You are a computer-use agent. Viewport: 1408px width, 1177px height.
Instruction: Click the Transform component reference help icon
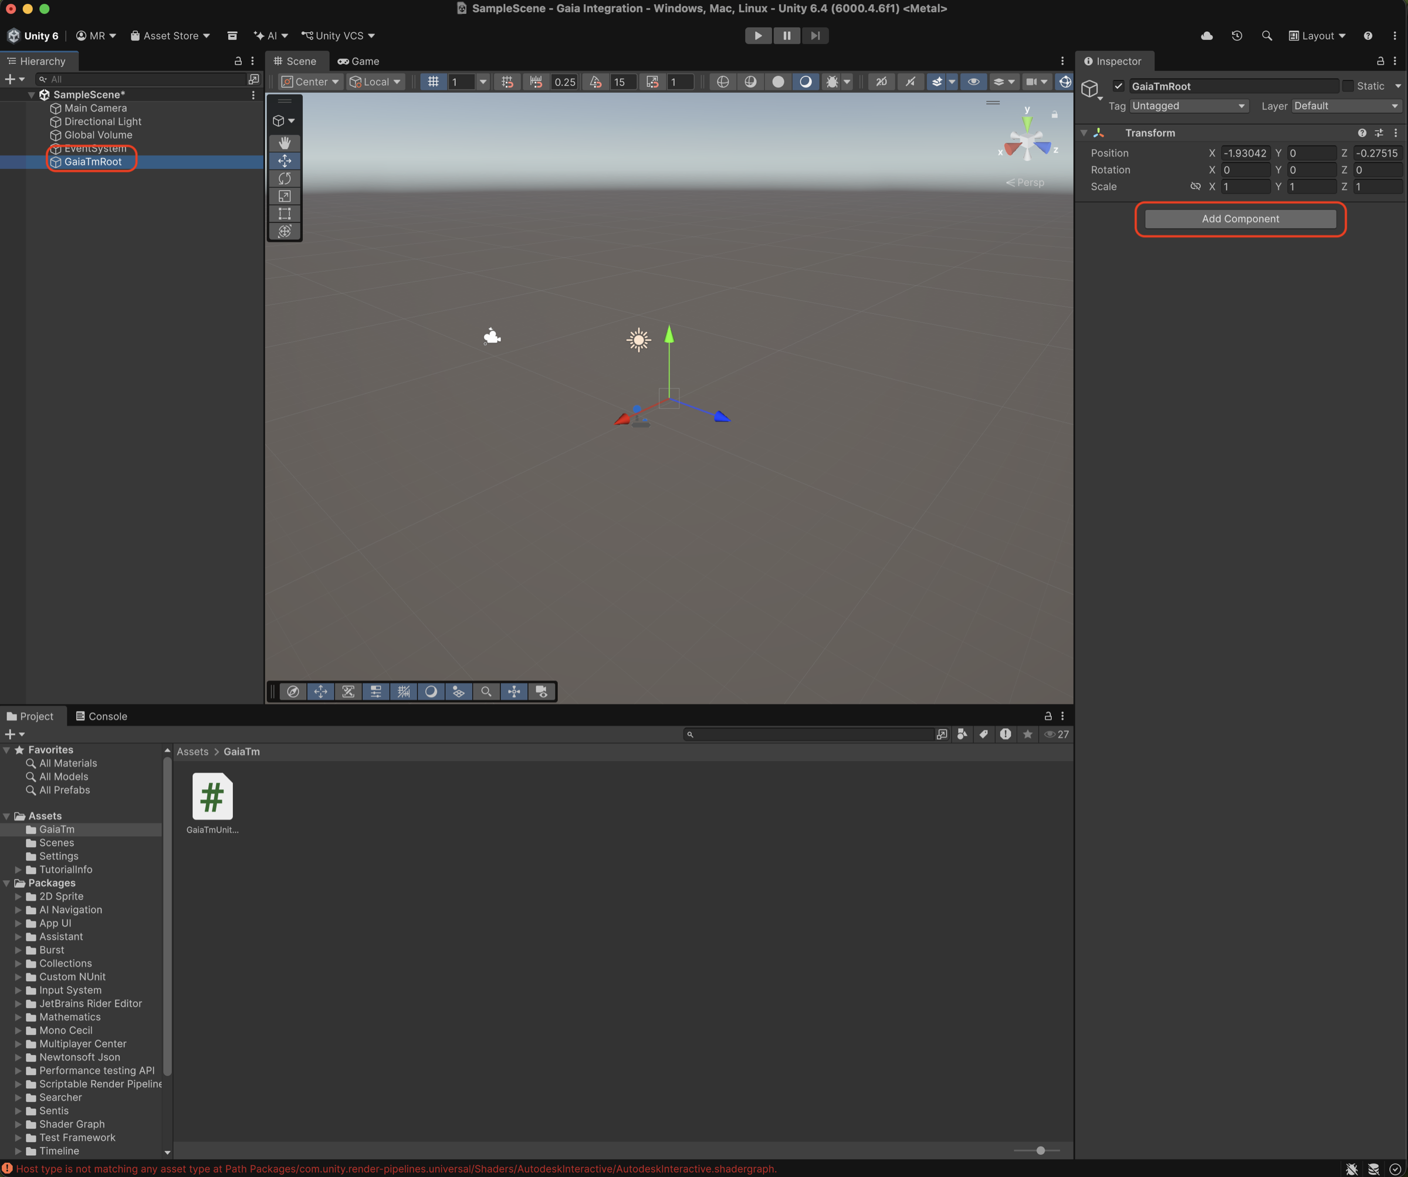(1362, 133)
